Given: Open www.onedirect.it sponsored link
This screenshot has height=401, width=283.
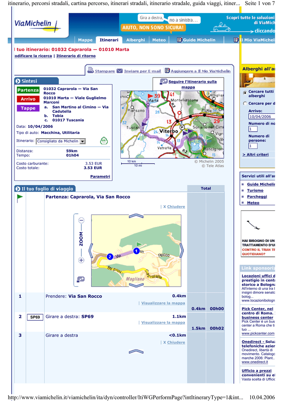Looking at the screenshot, I should (x=255, y=362).
